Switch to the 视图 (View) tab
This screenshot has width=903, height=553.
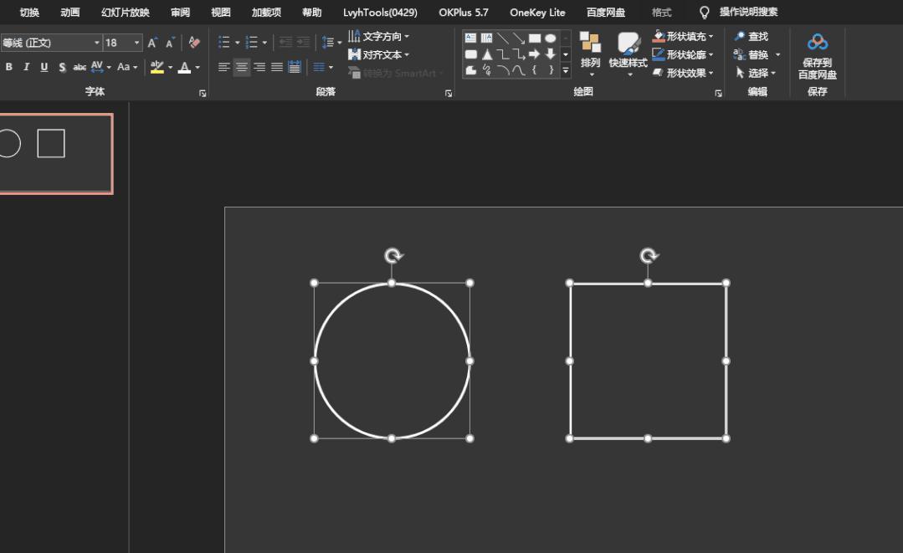[220, 13]
